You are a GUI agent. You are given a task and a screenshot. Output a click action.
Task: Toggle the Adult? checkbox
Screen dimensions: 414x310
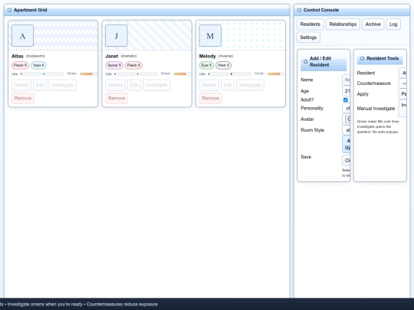coord(345,100)
